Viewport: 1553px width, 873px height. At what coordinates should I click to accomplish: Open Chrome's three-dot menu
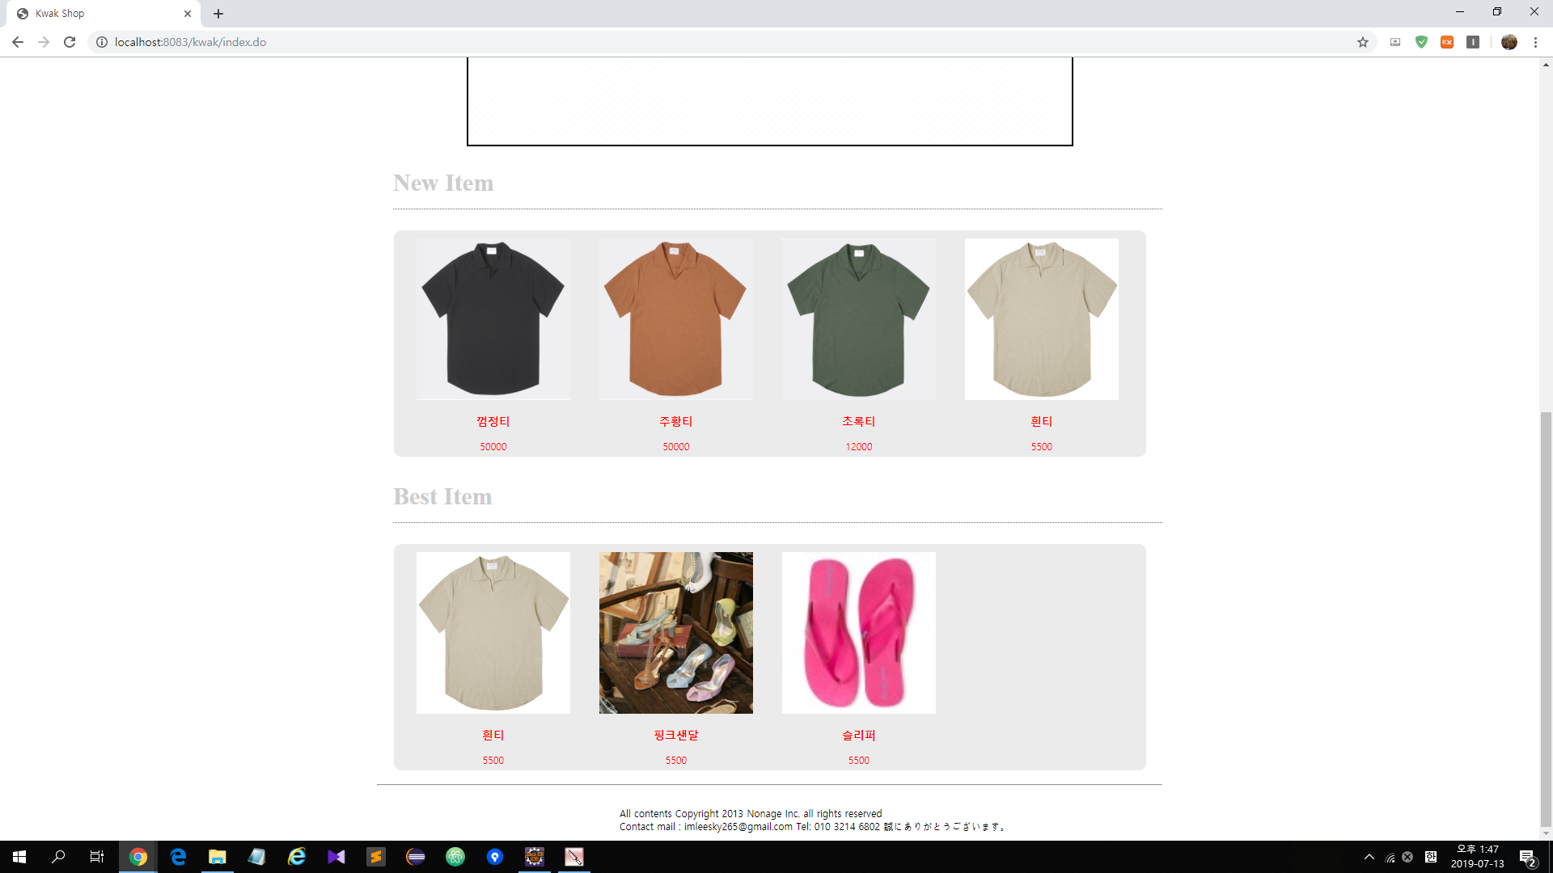pyautogui.click(x=1535, y=42)
